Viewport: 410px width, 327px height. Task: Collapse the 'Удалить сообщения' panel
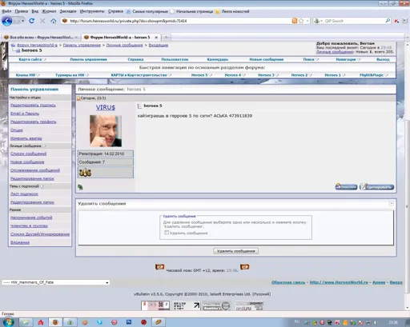[392, 203]
